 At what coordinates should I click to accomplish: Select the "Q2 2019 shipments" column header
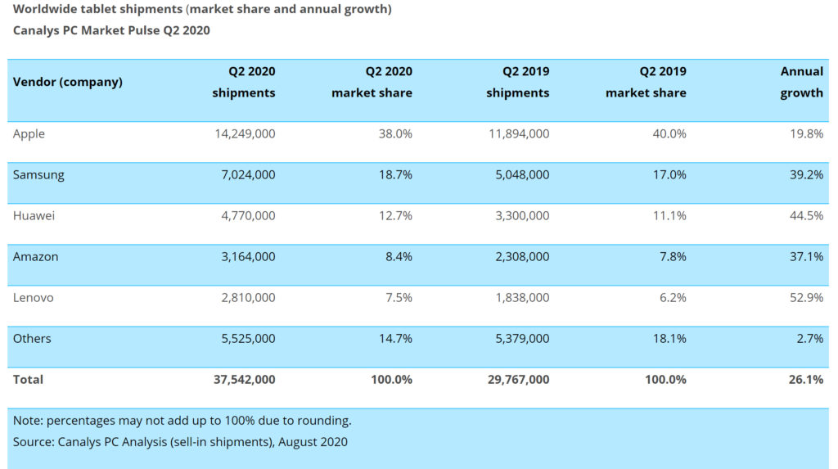point(517,82)
